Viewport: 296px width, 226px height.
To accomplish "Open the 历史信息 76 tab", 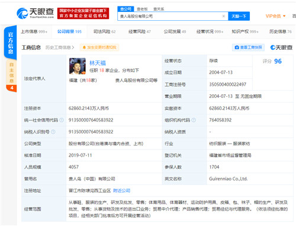I will pyautogui.click(x=280, y=31).
